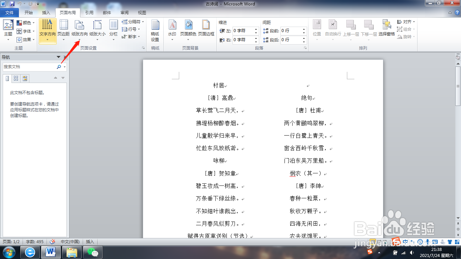This screenshot has width=461, height=259.
Task: Switch to Print Layout view button
Action: (x=373, y=242)
